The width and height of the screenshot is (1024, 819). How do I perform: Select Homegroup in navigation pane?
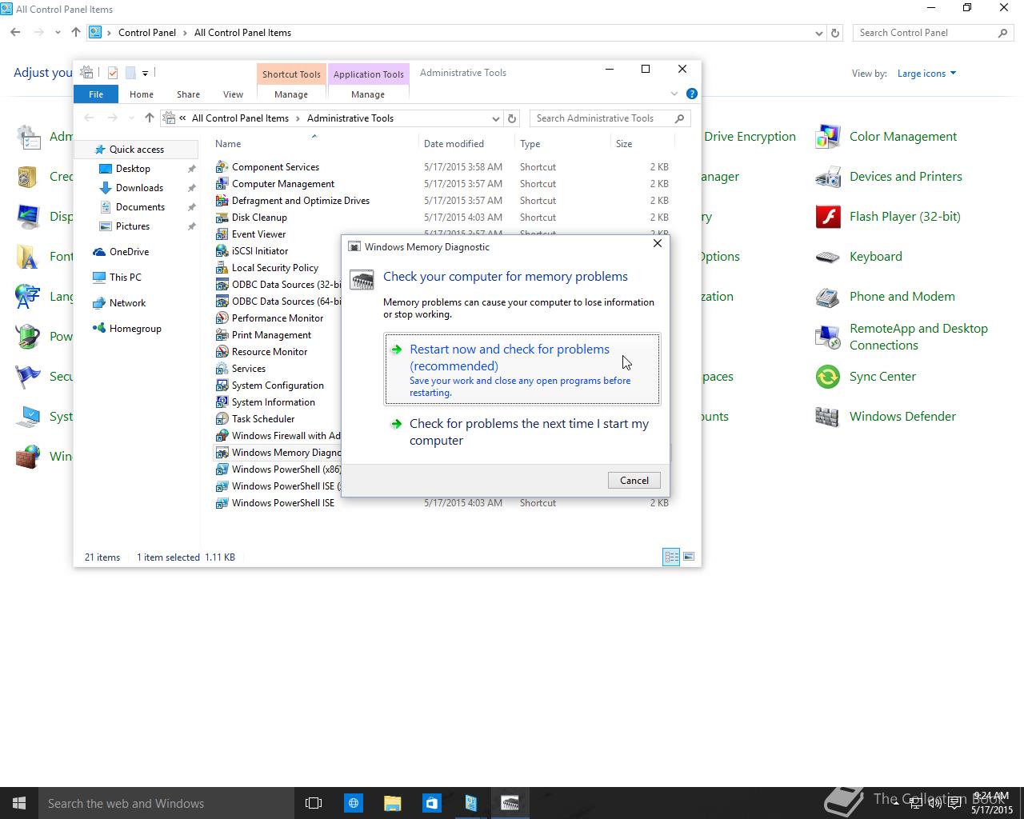point(135,329)
